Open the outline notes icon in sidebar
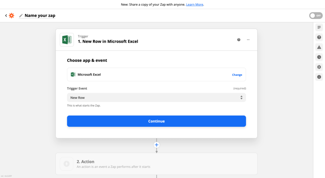The image size is (325, 178). pos(319,27)
